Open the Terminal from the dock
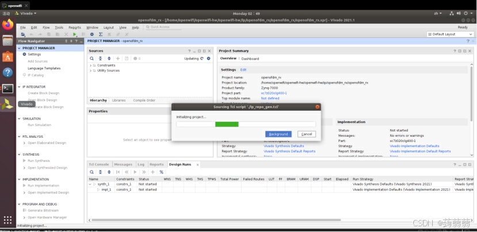This screenshot has width=477, height=232. 7,88
